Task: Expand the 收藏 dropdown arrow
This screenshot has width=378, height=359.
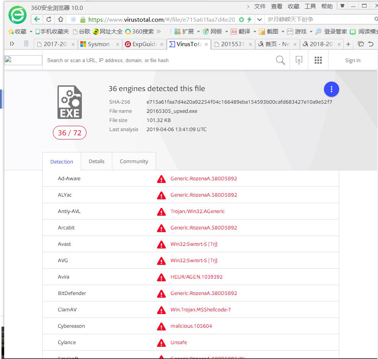Action: (31, 32)
